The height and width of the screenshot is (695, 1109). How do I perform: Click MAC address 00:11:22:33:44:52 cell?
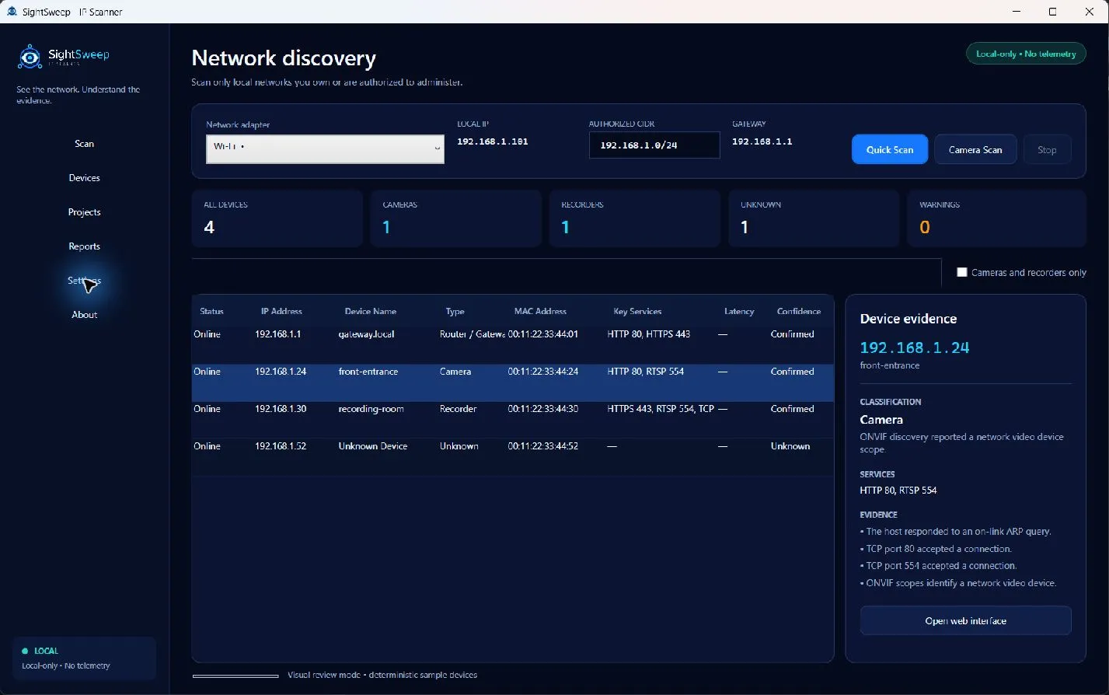coord(543,446)
